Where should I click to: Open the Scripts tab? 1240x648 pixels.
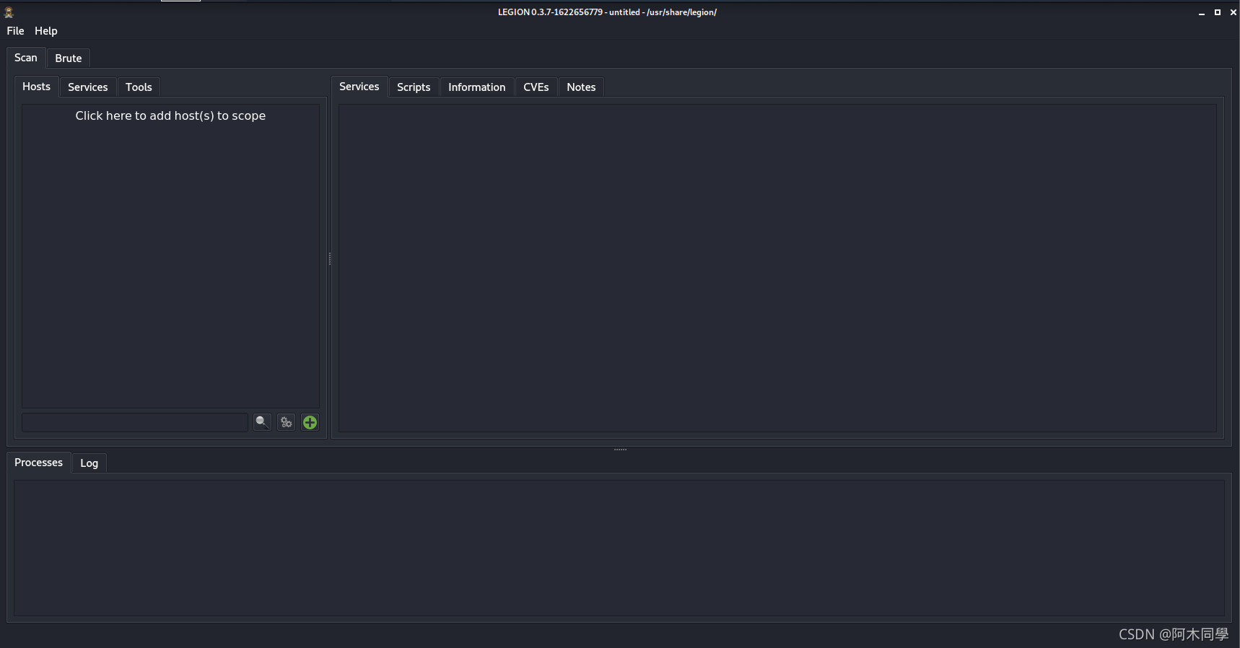click(414, 87)
